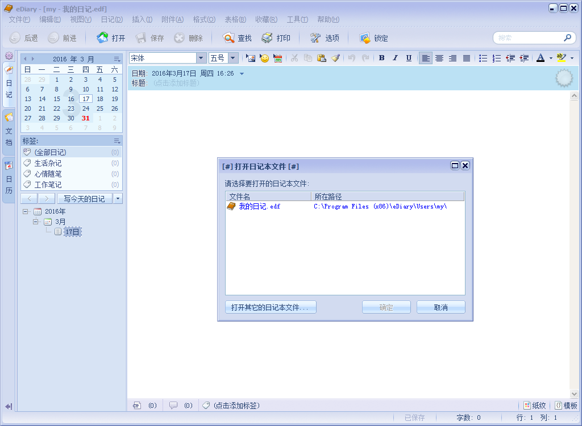Click 打开其它的日记本文件... button

tap(271, 307)
